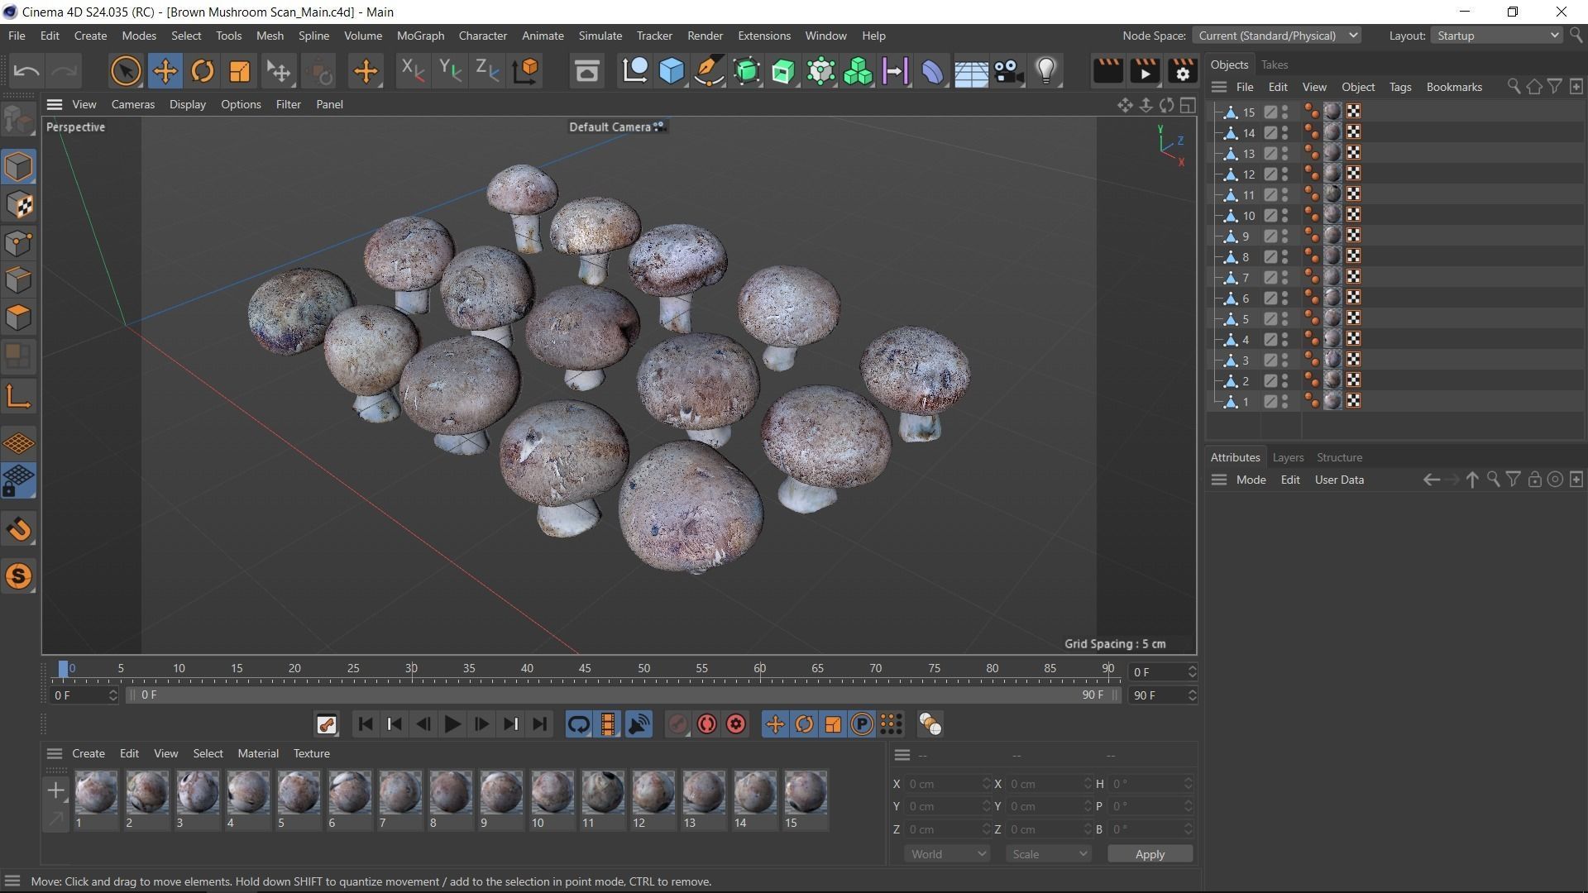Toggle Autokeying button
Viewport: 1588px width, 893px height.
coord(706,724)
